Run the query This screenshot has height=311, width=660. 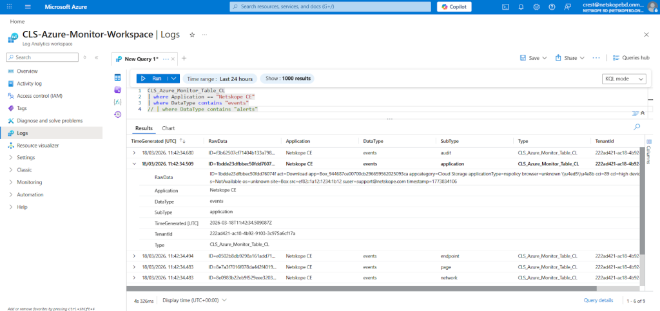click(x=151, y=79)
